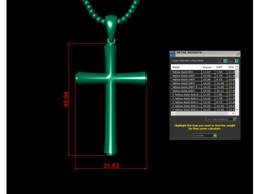Click the 12.11 DWT cell
This screenshot has width=259, height=194.
point(221,91)
